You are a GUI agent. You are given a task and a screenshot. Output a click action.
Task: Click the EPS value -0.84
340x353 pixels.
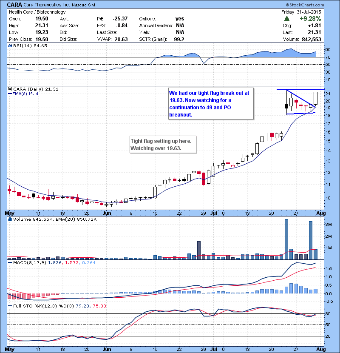pyautogui.click(x=122, y=26)
